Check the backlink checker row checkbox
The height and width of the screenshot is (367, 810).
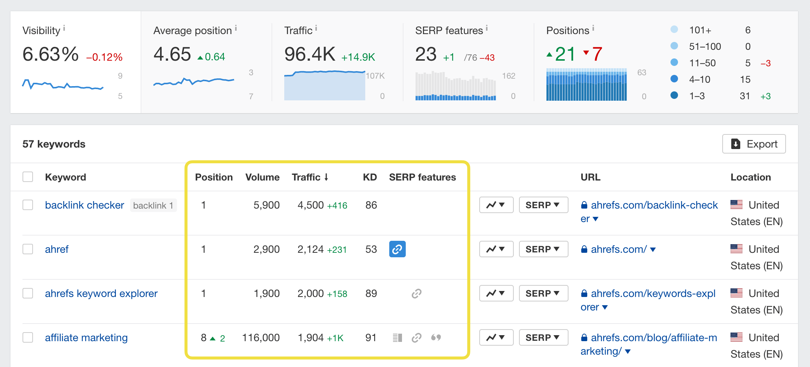28,205
